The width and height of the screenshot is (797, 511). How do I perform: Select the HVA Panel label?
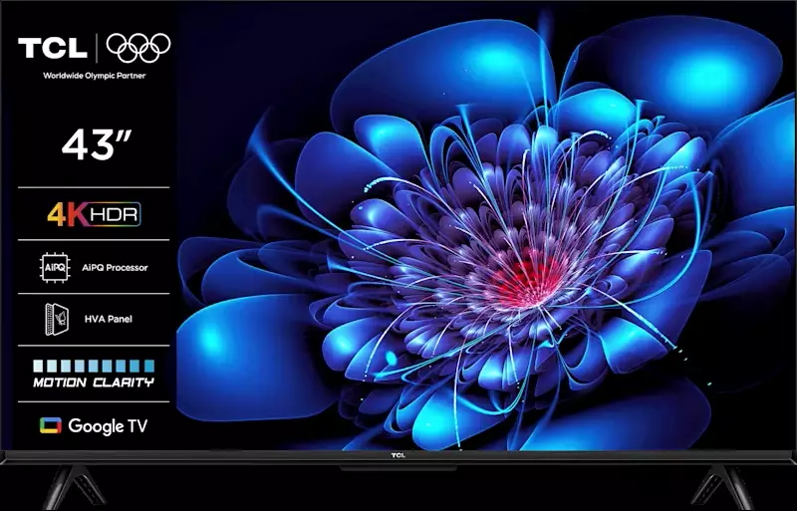pos(110,320)
